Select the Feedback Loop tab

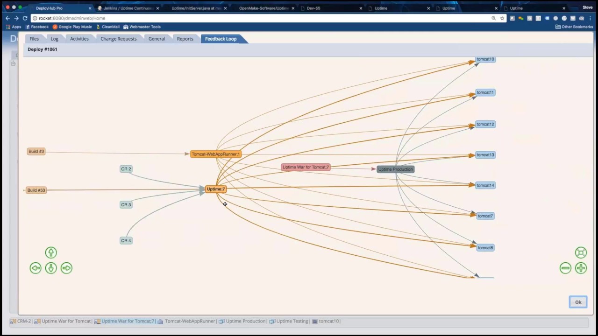[x=221, y=39]
